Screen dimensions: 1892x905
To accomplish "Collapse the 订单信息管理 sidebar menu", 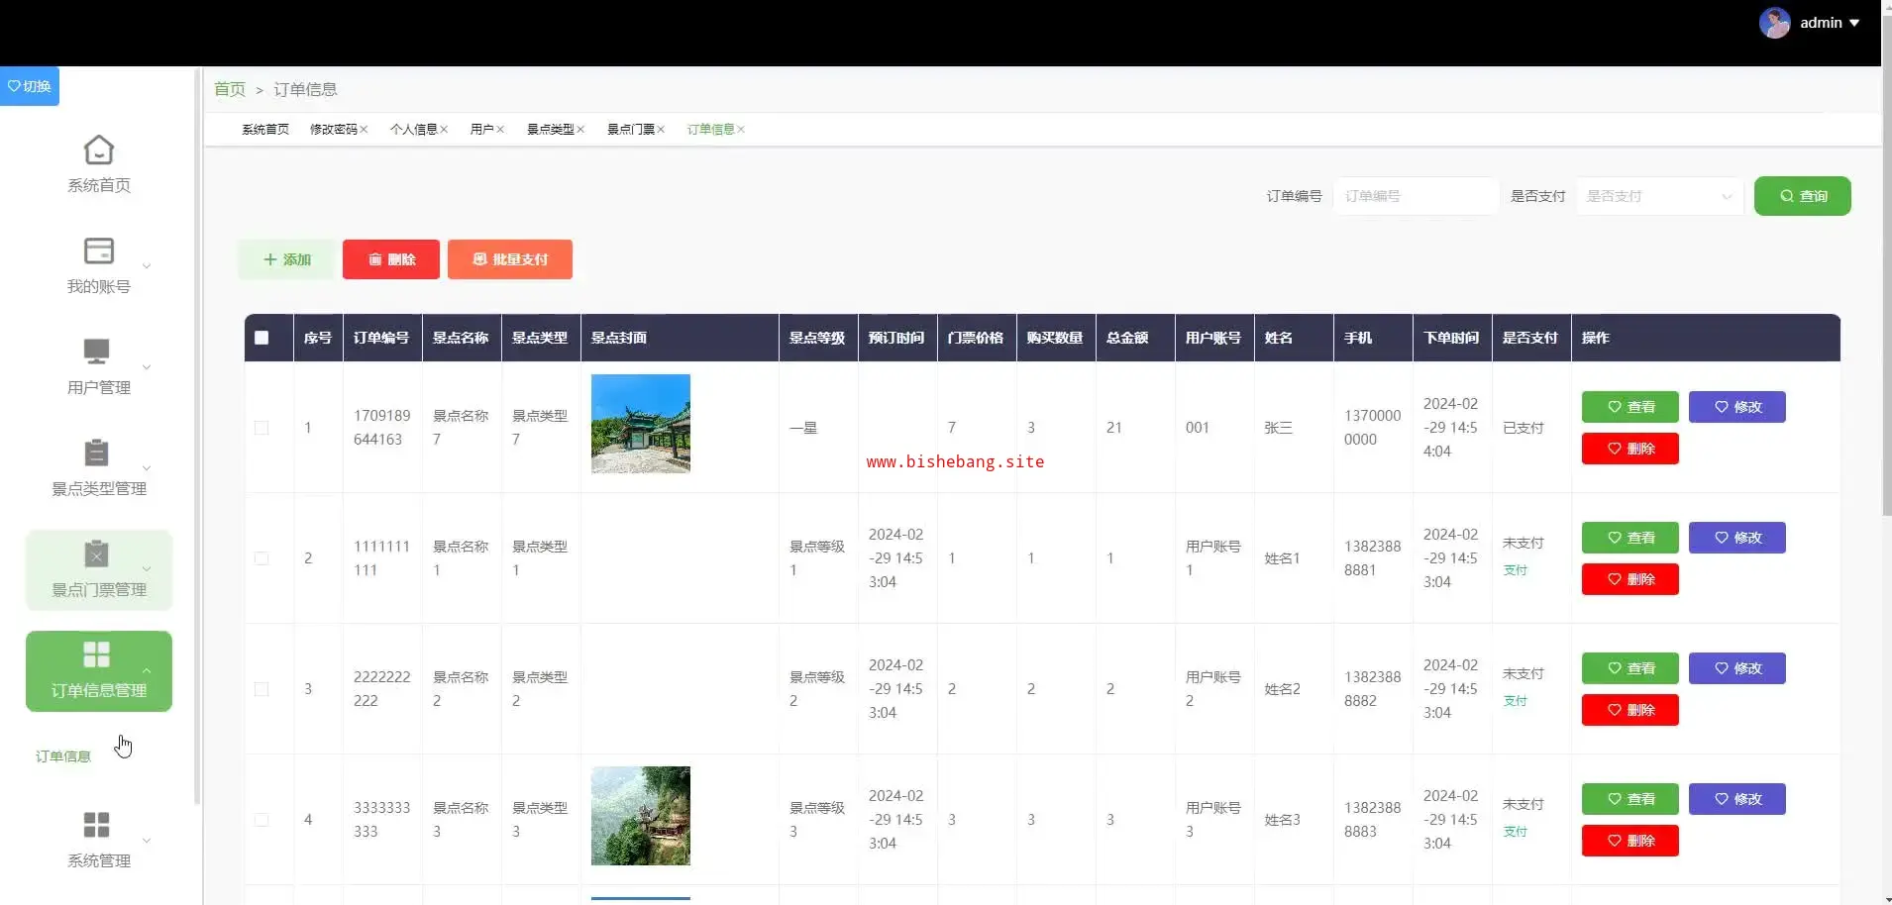I will tap(99, 671).
